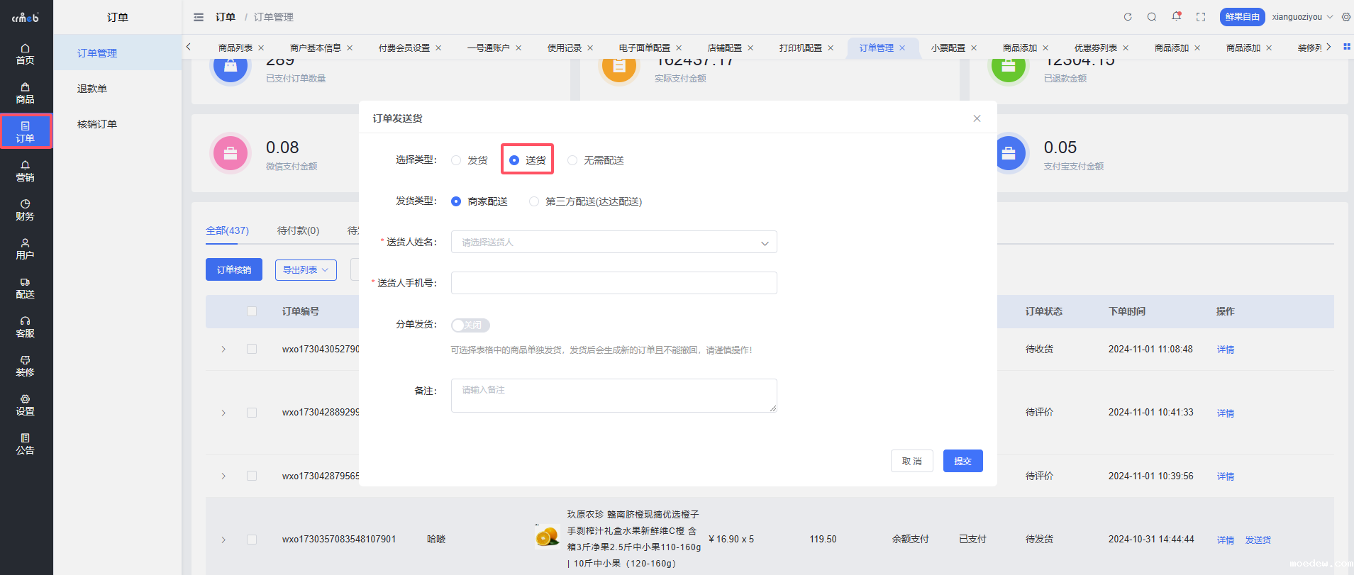Click the 取消 button in dialog

coord(911,461)
